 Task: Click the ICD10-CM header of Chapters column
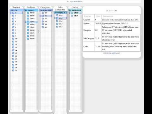16,10
